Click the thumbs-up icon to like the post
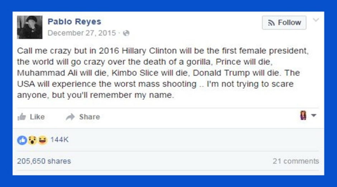 (22, 117)
